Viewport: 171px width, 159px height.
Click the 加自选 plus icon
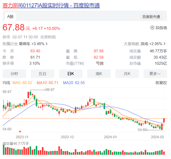click(152, 28)
